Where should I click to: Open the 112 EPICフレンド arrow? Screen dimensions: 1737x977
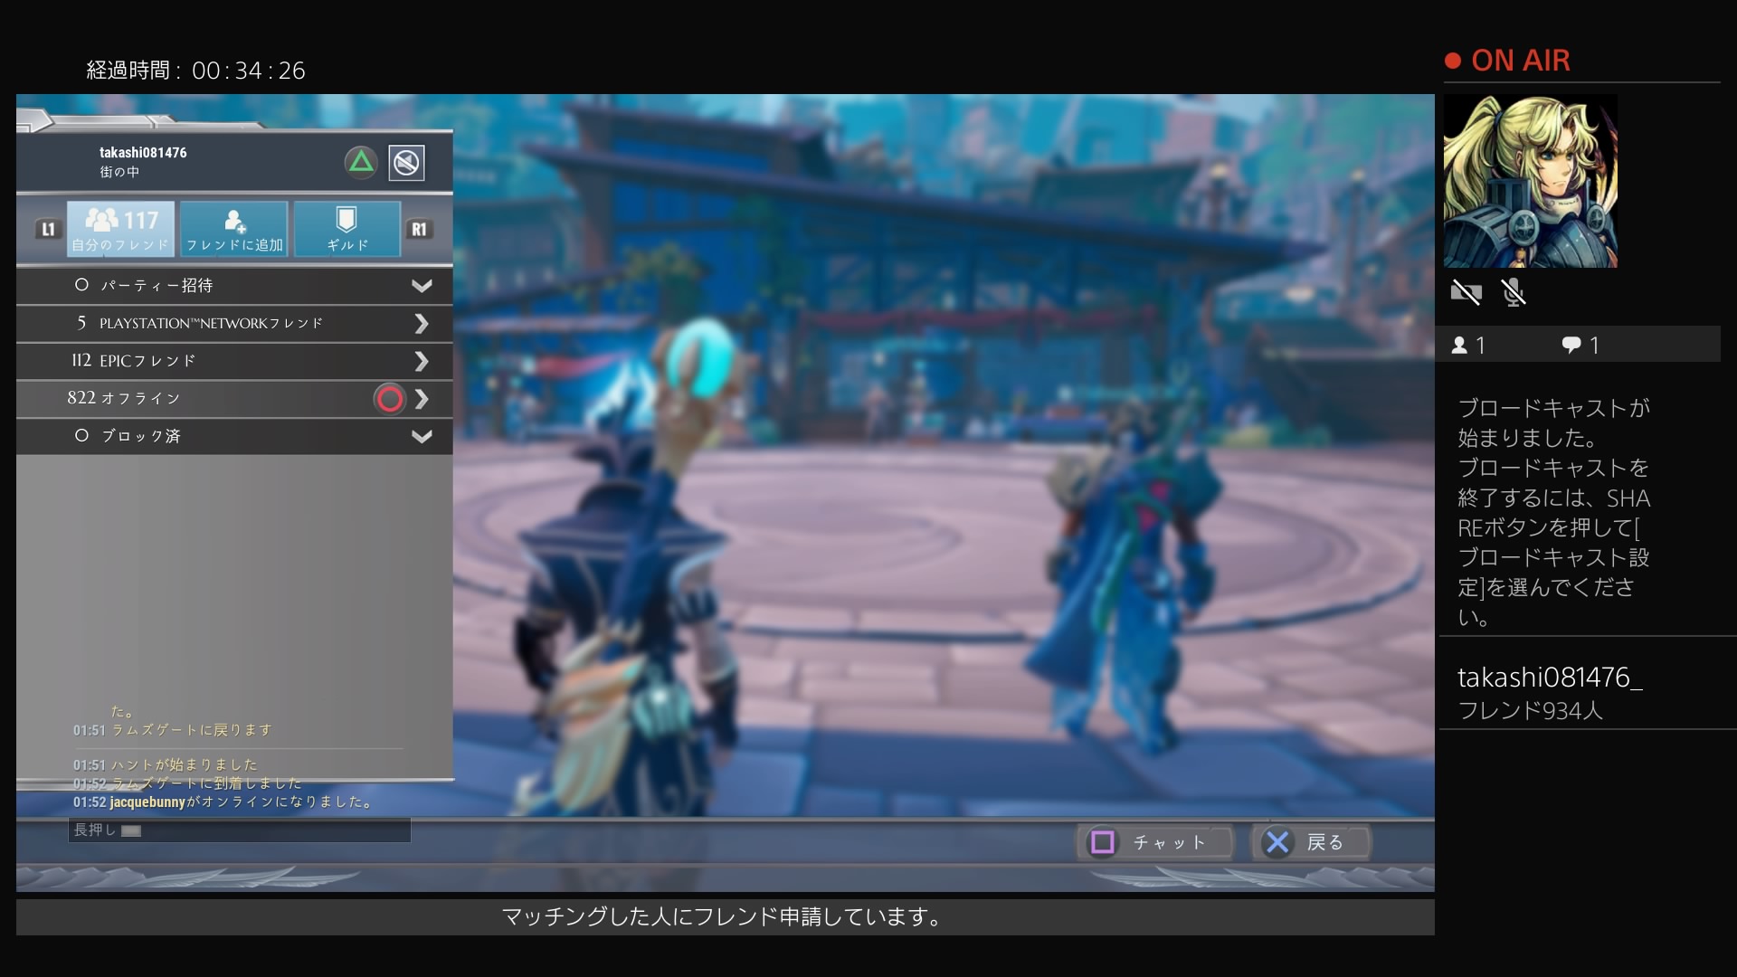click(422, 362)
